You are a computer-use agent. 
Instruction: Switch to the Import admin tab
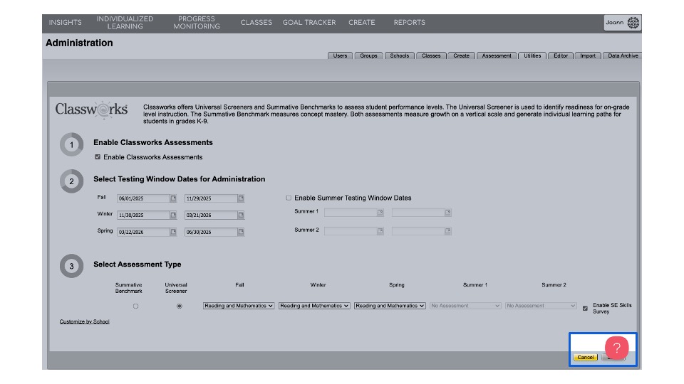point(588,55)
